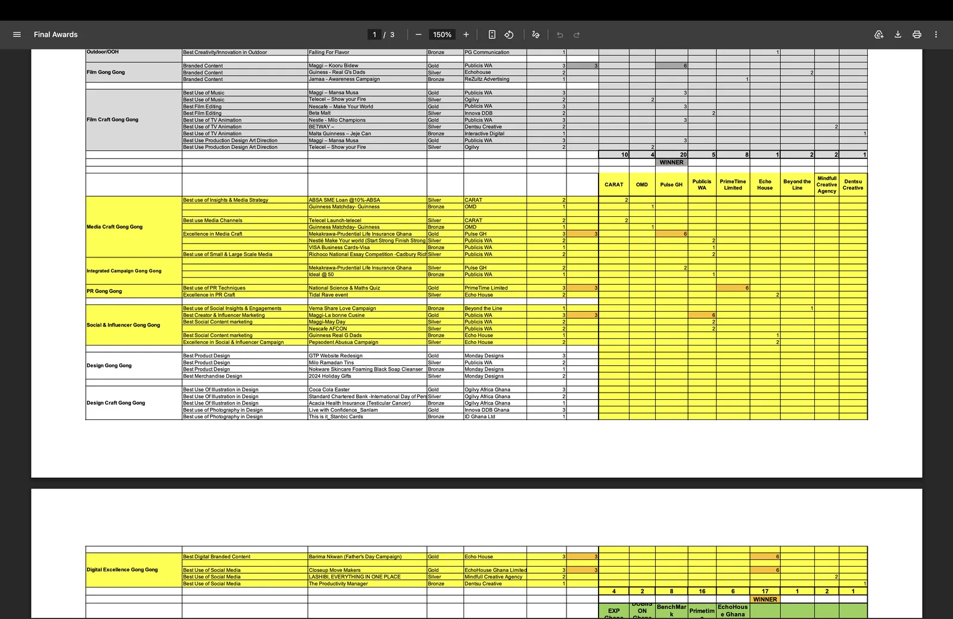Click the page number input field
Screen dimensions: 953x619
pyautogui.click(x=374, y=35)
